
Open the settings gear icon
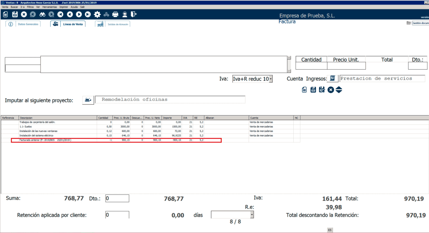coord(97,14)
